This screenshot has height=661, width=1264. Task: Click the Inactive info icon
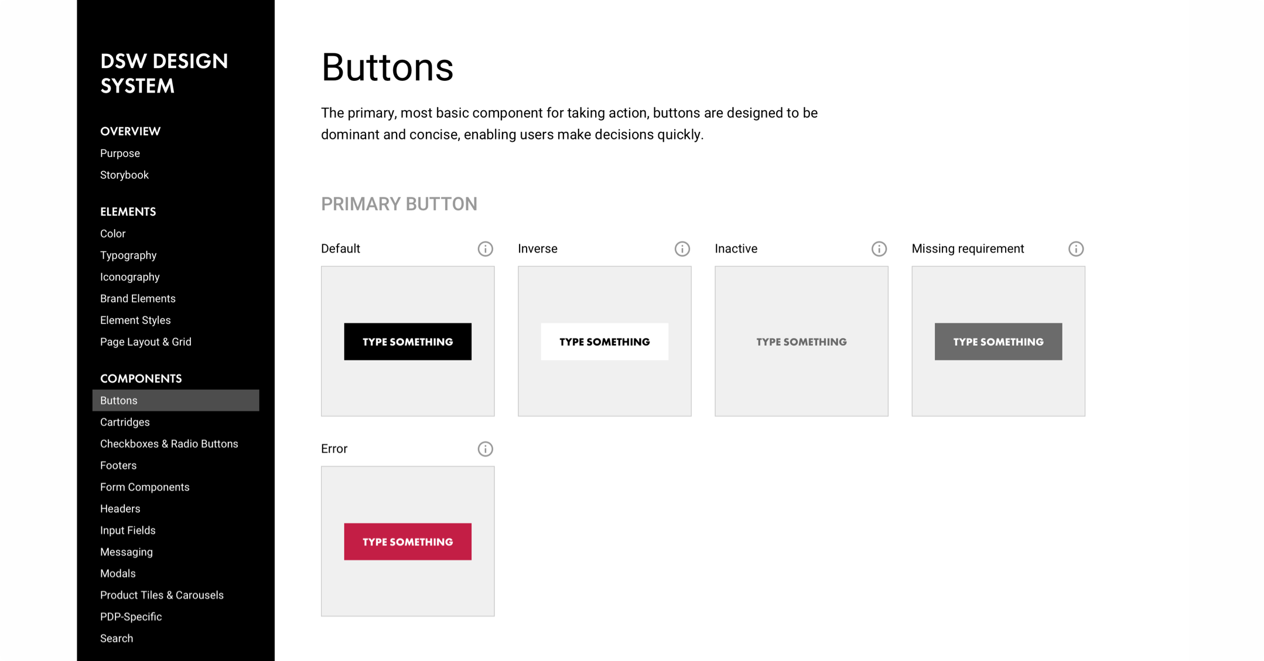point(879,249)
